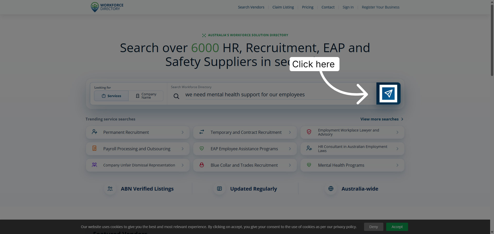Click chevron on Mental Health Programs card

click(398, 165)
